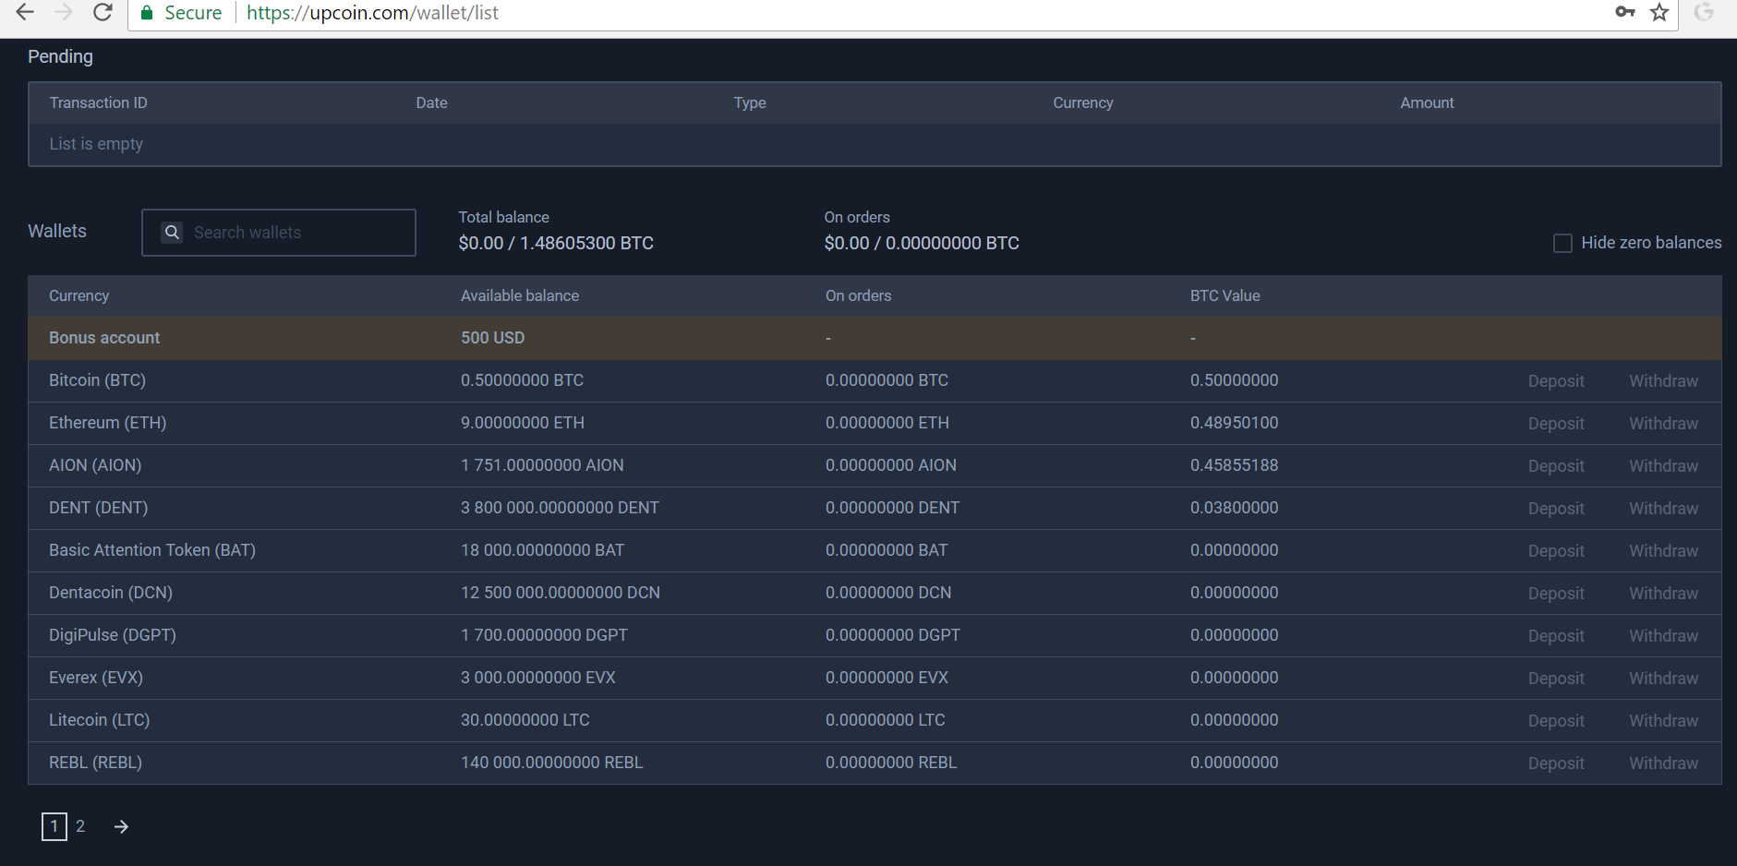This screenshot has height=866, width=1737.
Task: Sort by the Available balance column header
Action: point(520,295)
